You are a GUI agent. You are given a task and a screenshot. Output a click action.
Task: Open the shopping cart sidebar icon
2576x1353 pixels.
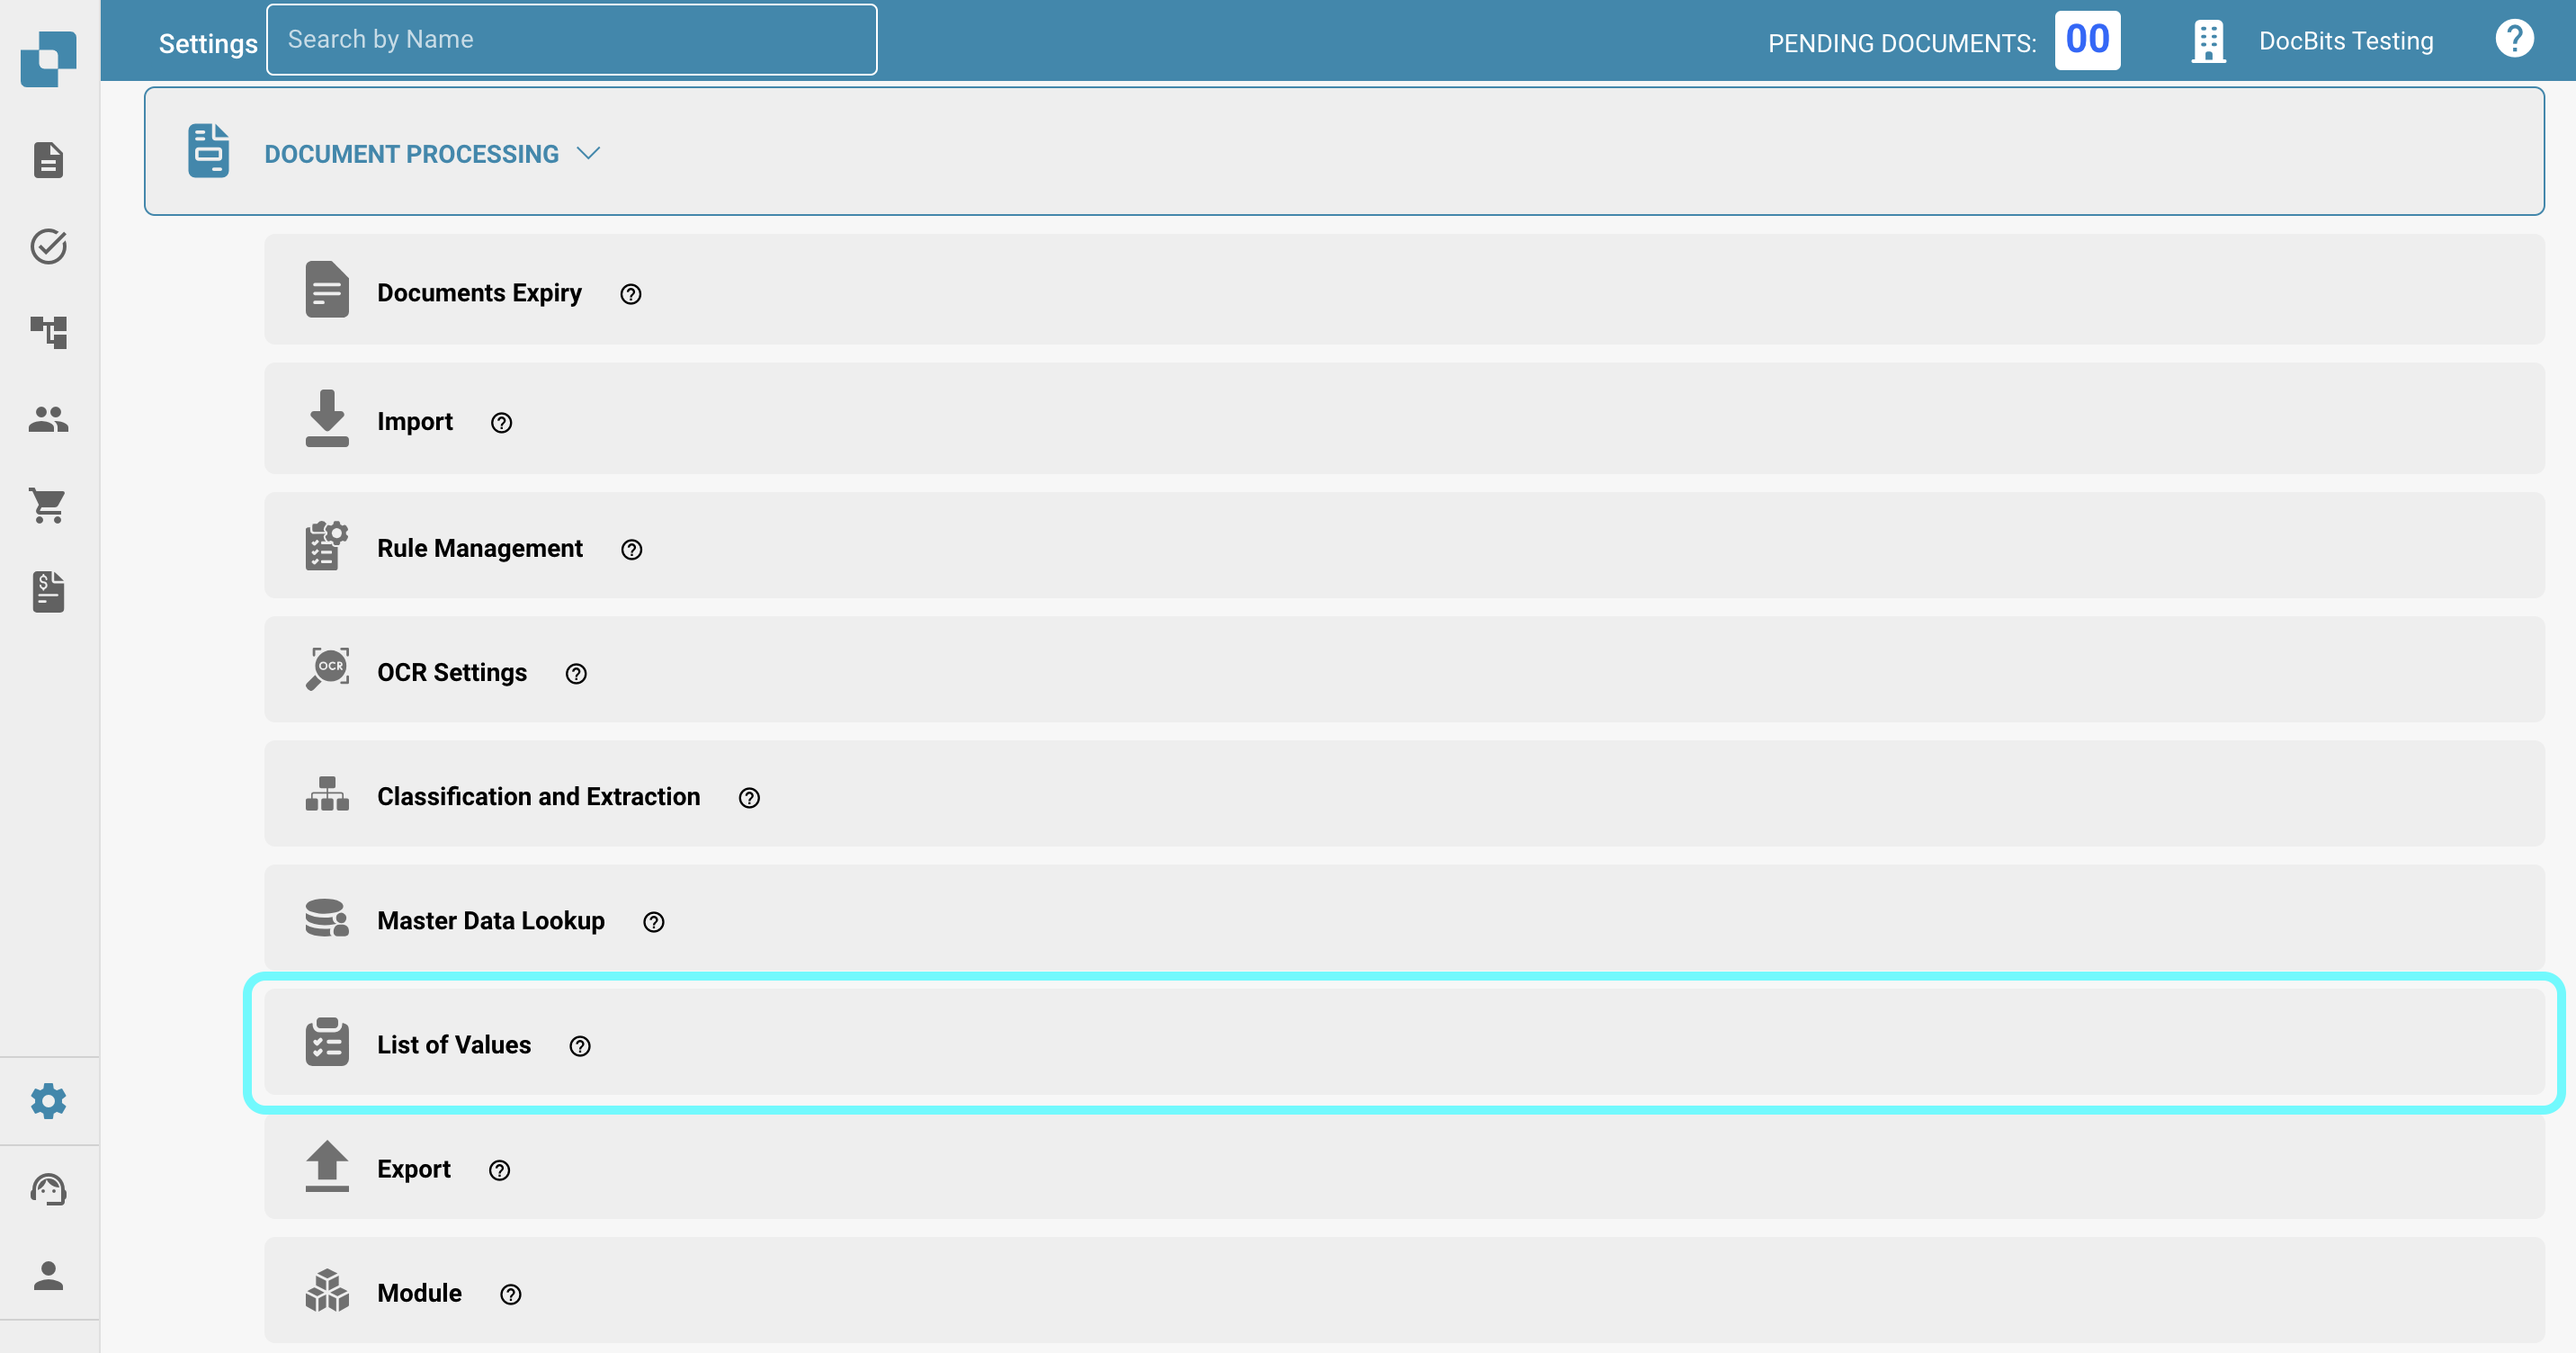pos(48,505)
